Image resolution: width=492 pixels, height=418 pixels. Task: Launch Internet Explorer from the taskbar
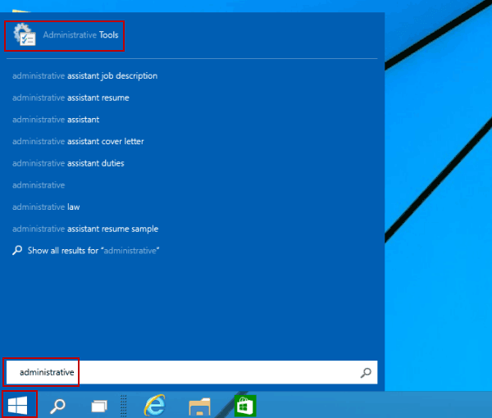[x=155, y=406]
